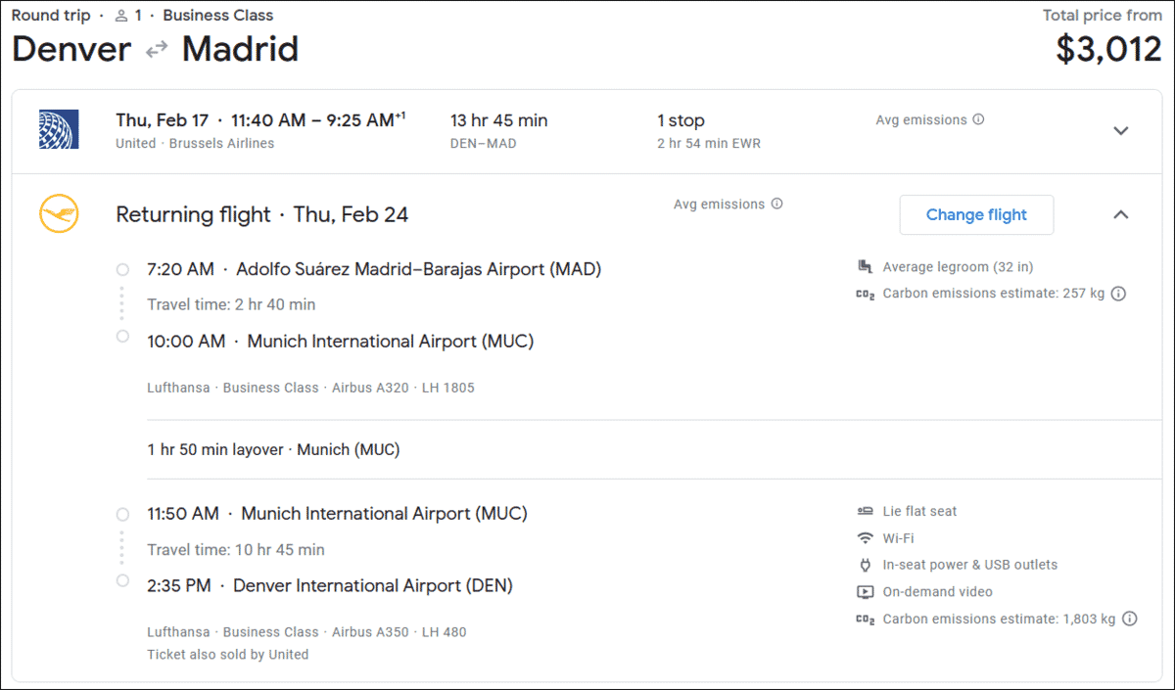Click the '1 stop' text
1175x690 pixels.
click(x=681, y=120)
